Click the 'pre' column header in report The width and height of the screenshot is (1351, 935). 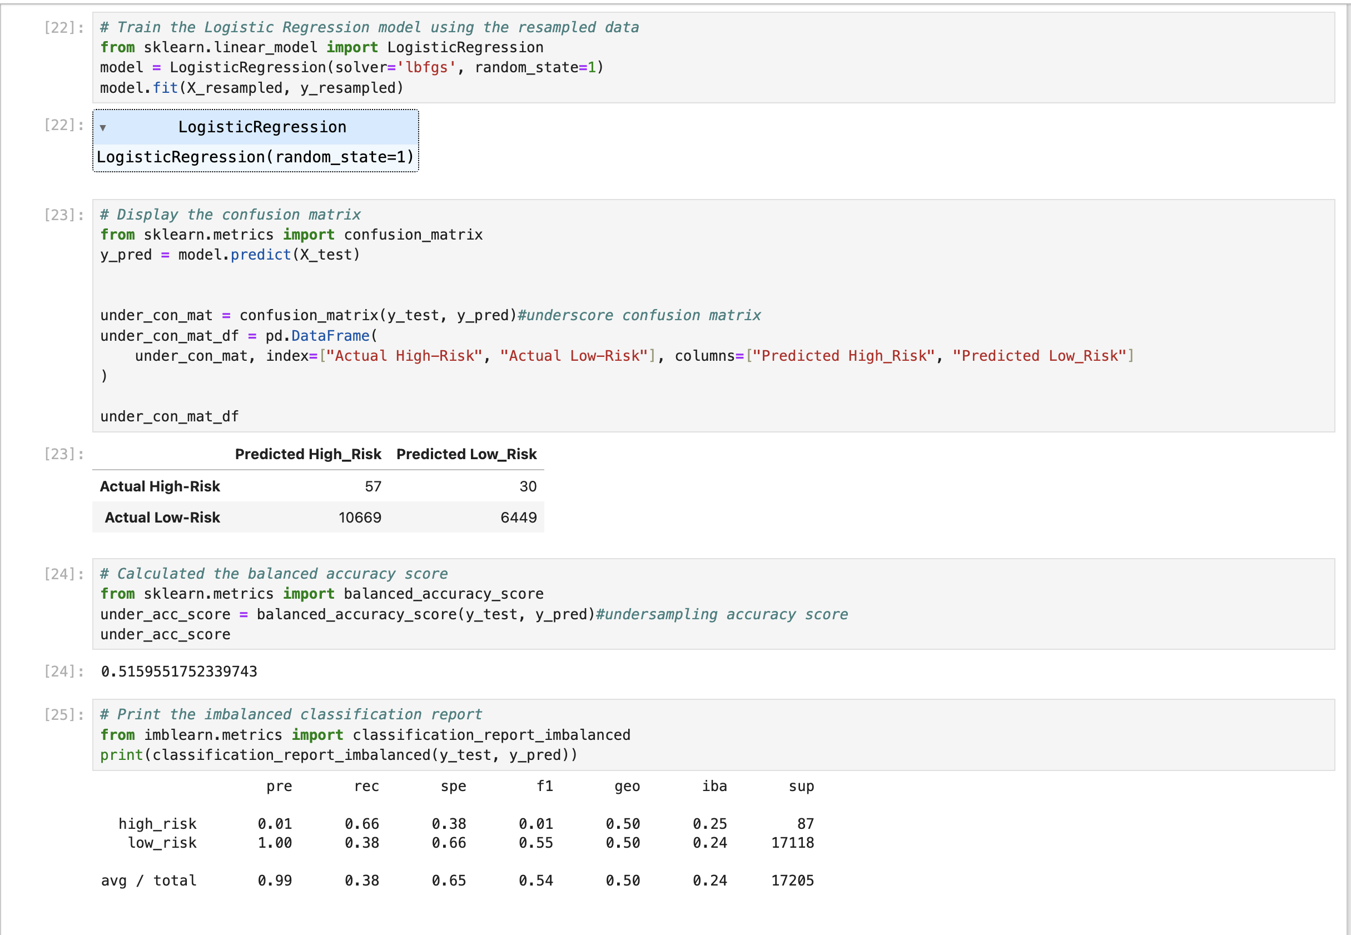pos(279,787)
